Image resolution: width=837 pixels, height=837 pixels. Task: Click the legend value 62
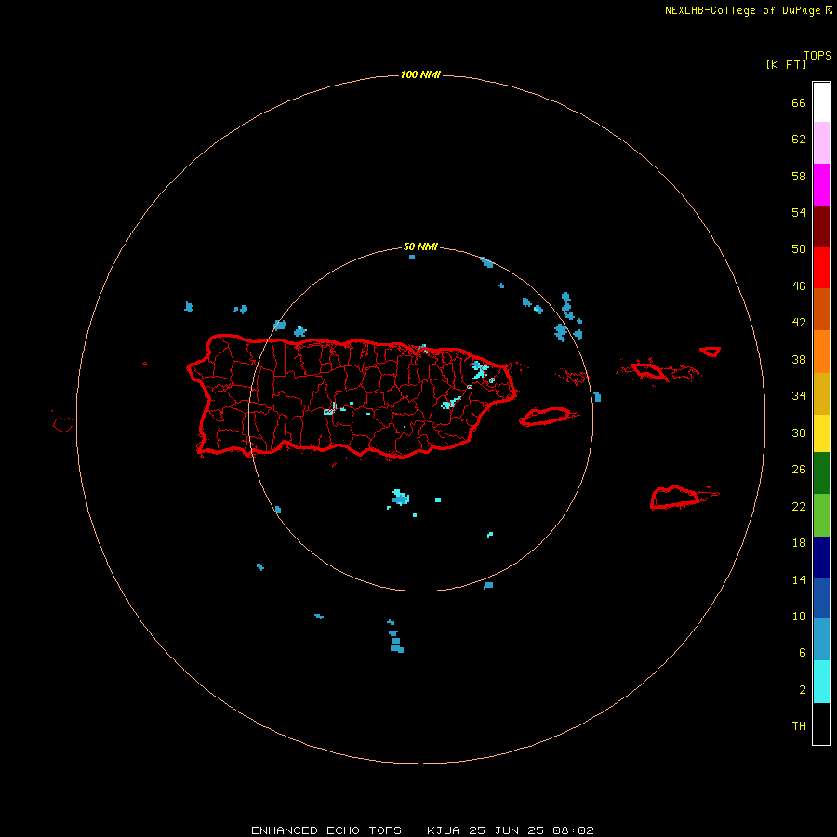[799, 139]
